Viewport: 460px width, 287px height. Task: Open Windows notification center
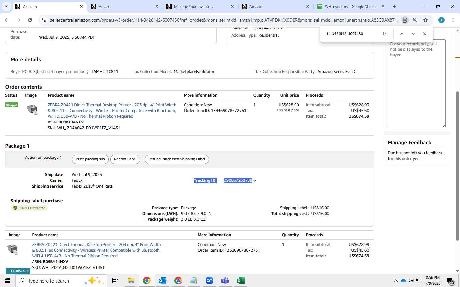tap(450, 281)
